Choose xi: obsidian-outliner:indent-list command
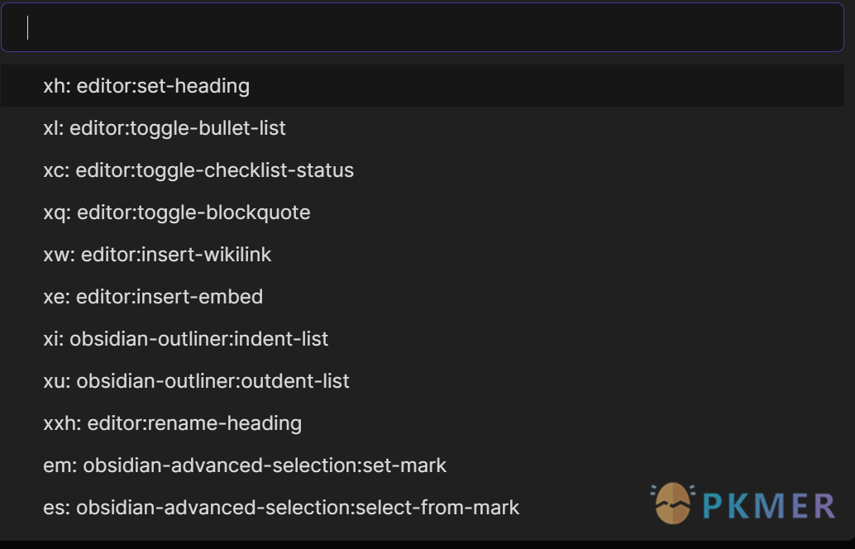 click(423, 338)
